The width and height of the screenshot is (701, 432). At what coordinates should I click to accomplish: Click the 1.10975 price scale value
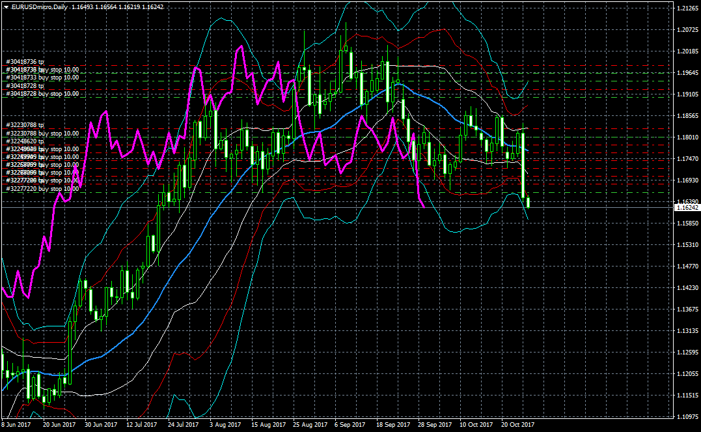pyautogui.click(x=687, y=416)
